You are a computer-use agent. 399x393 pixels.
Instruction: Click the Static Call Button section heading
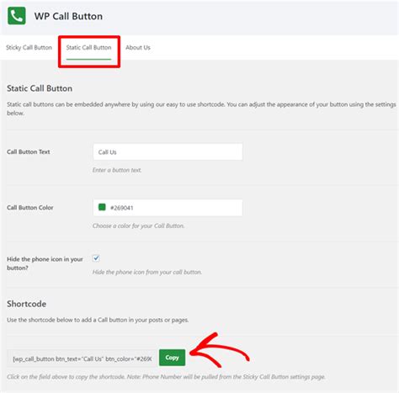(40, 88)
